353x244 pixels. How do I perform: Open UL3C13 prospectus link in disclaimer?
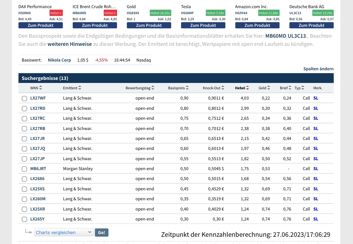(x=297, y=36)
